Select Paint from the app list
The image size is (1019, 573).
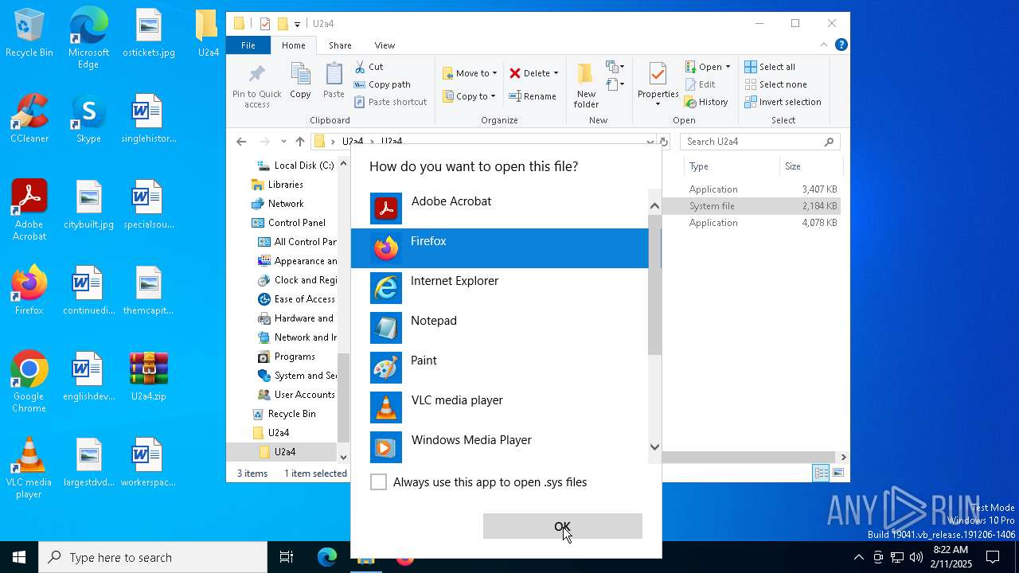point(500,368)
